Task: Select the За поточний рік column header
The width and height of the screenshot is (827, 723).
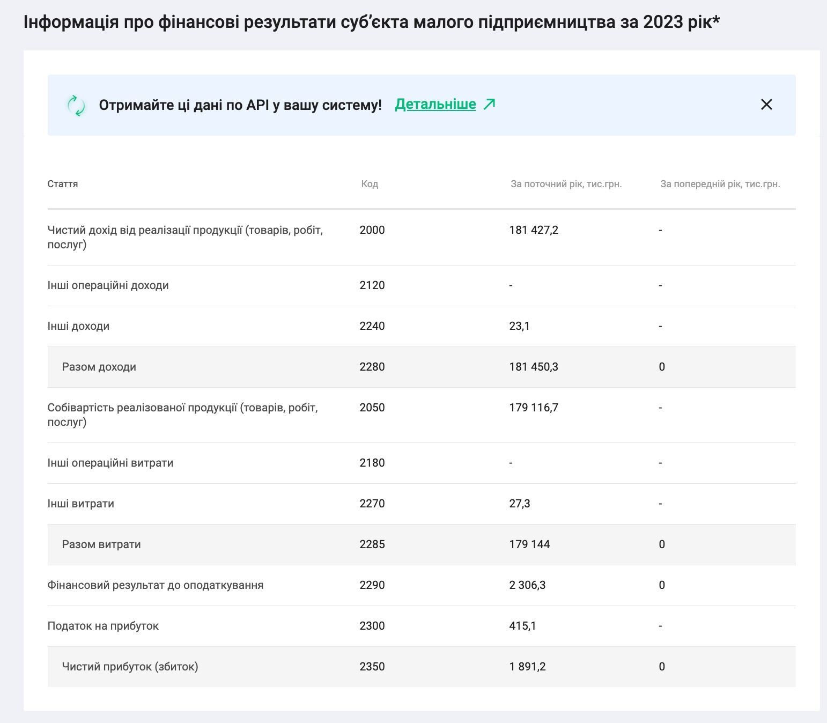Action: click(x=566, y=184)
